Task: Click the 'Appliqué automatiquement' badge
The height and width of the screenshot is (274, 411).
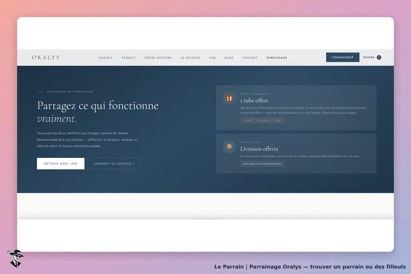Action: tap(263, 164)
